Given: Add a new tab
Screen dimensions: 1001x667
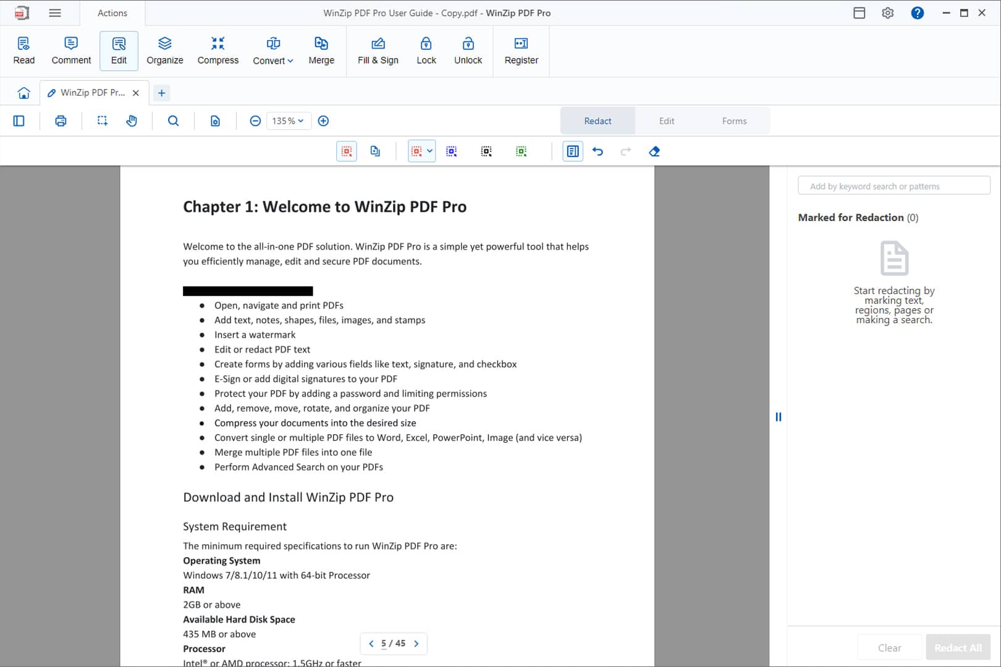Looking at the screenshot, I should 161,93.
